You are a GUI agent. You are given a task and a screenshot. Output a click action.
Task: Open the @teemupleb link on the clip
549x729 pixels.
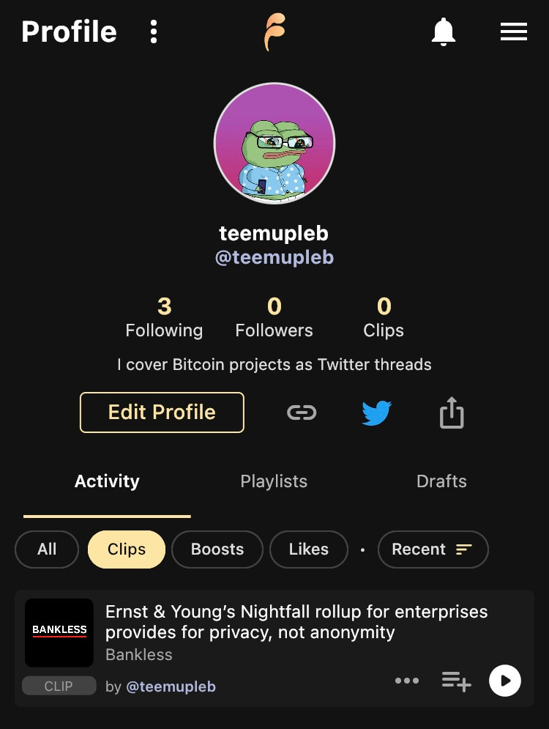tap(171, 687)
